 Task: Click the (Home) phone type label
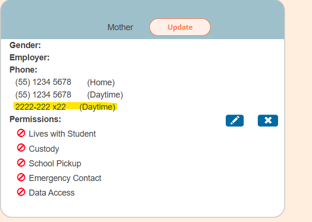(x=101, y=82)
